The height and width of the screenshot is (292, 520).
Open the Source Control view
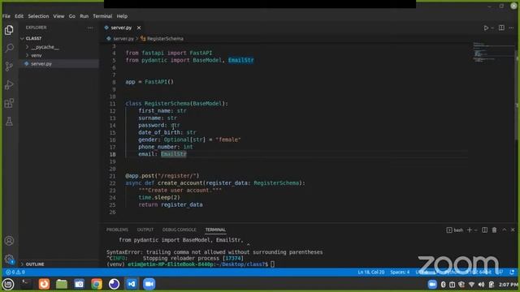(x=9, y=67)
